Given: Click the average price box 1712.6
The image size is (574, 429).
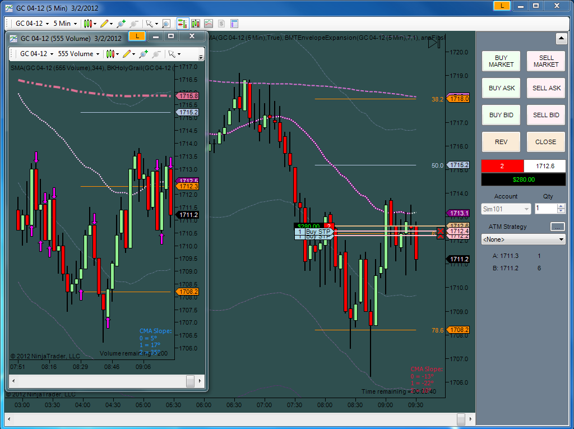Looking at the screenshot, I should 545,166.
